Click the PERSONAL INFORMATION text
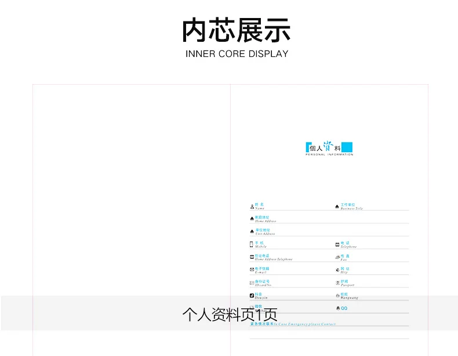Viewport: 458px width, 356px height. click(x=329, y=154)
